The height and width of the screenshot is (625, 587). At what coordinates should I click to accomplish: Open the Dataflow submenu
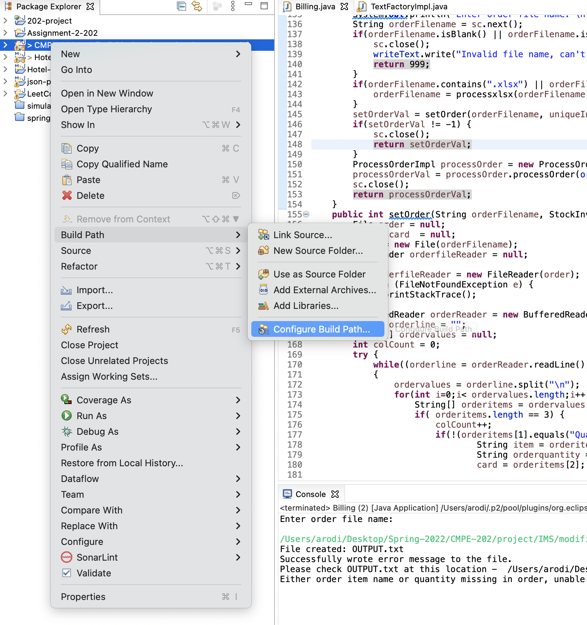tap(151, 479)
